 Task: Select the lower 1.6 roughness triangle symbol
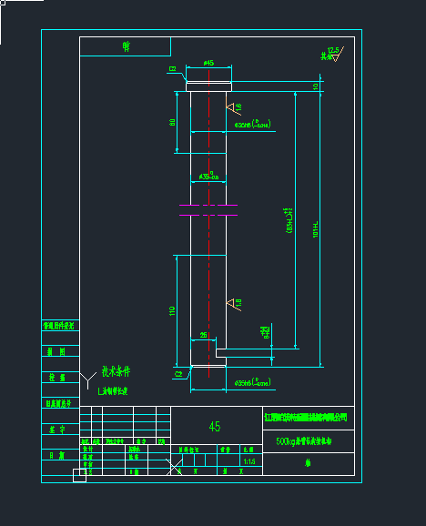tap(234, 304)
